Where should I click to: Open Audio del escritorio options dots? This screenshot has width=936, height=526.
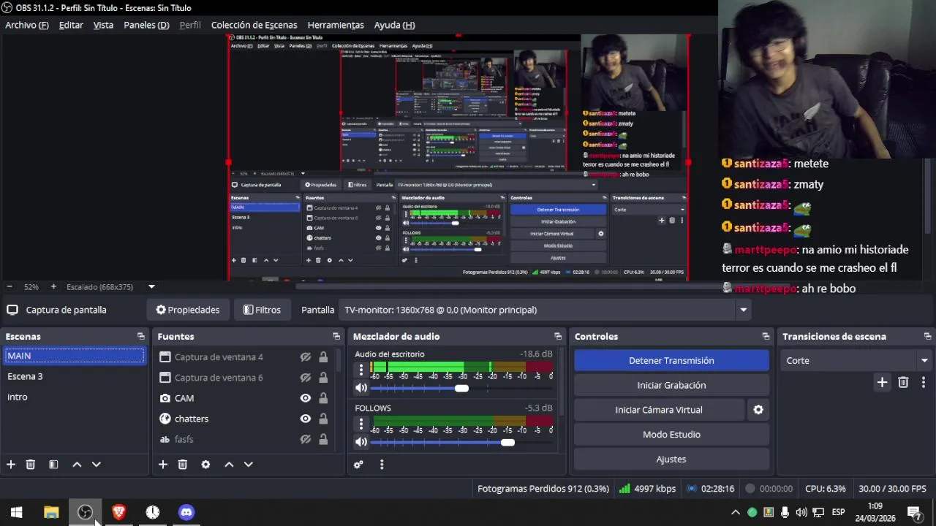361,370
